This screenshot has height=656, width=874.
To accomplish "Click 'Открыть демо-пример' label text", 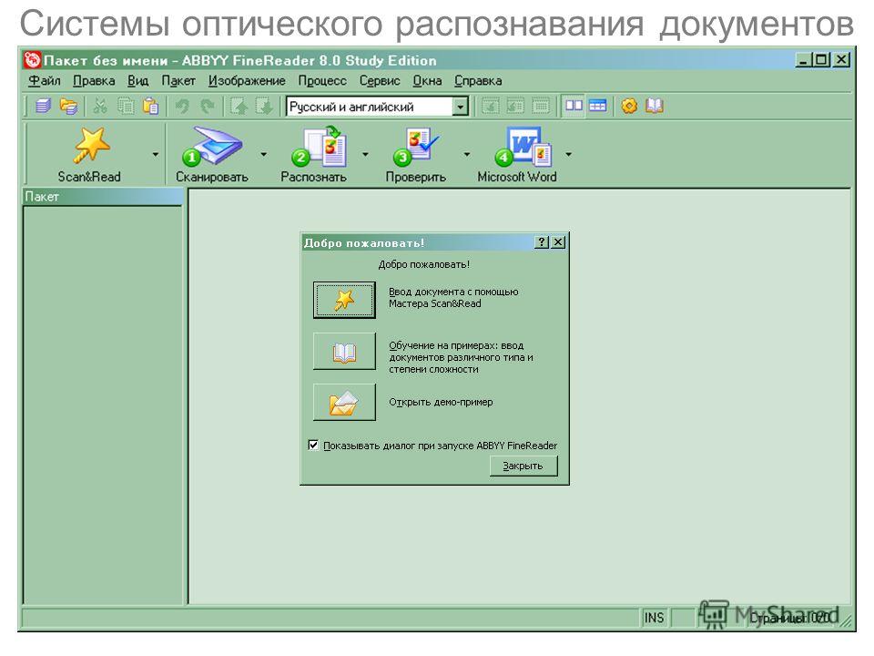I will pyautogui.click(x=441, y=402).
